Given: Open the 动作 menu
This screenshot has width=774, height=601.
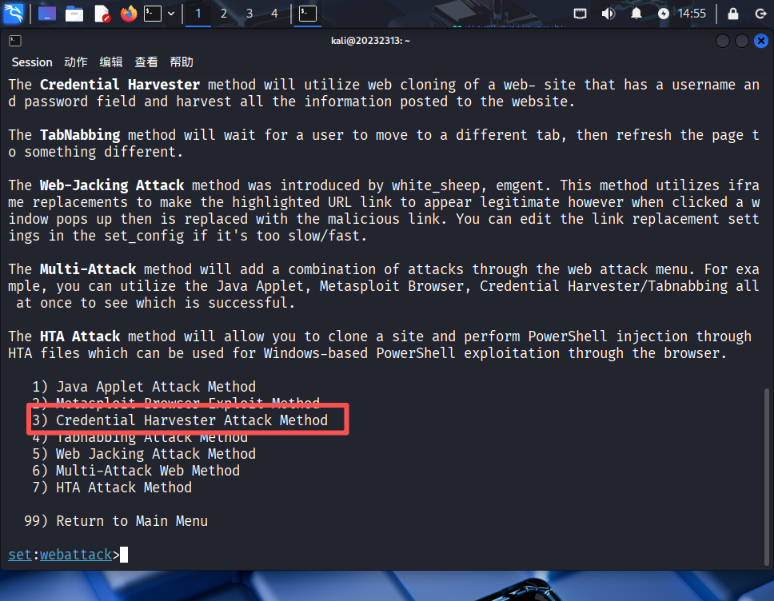Looking at the screenshot, I should point(75,62).
